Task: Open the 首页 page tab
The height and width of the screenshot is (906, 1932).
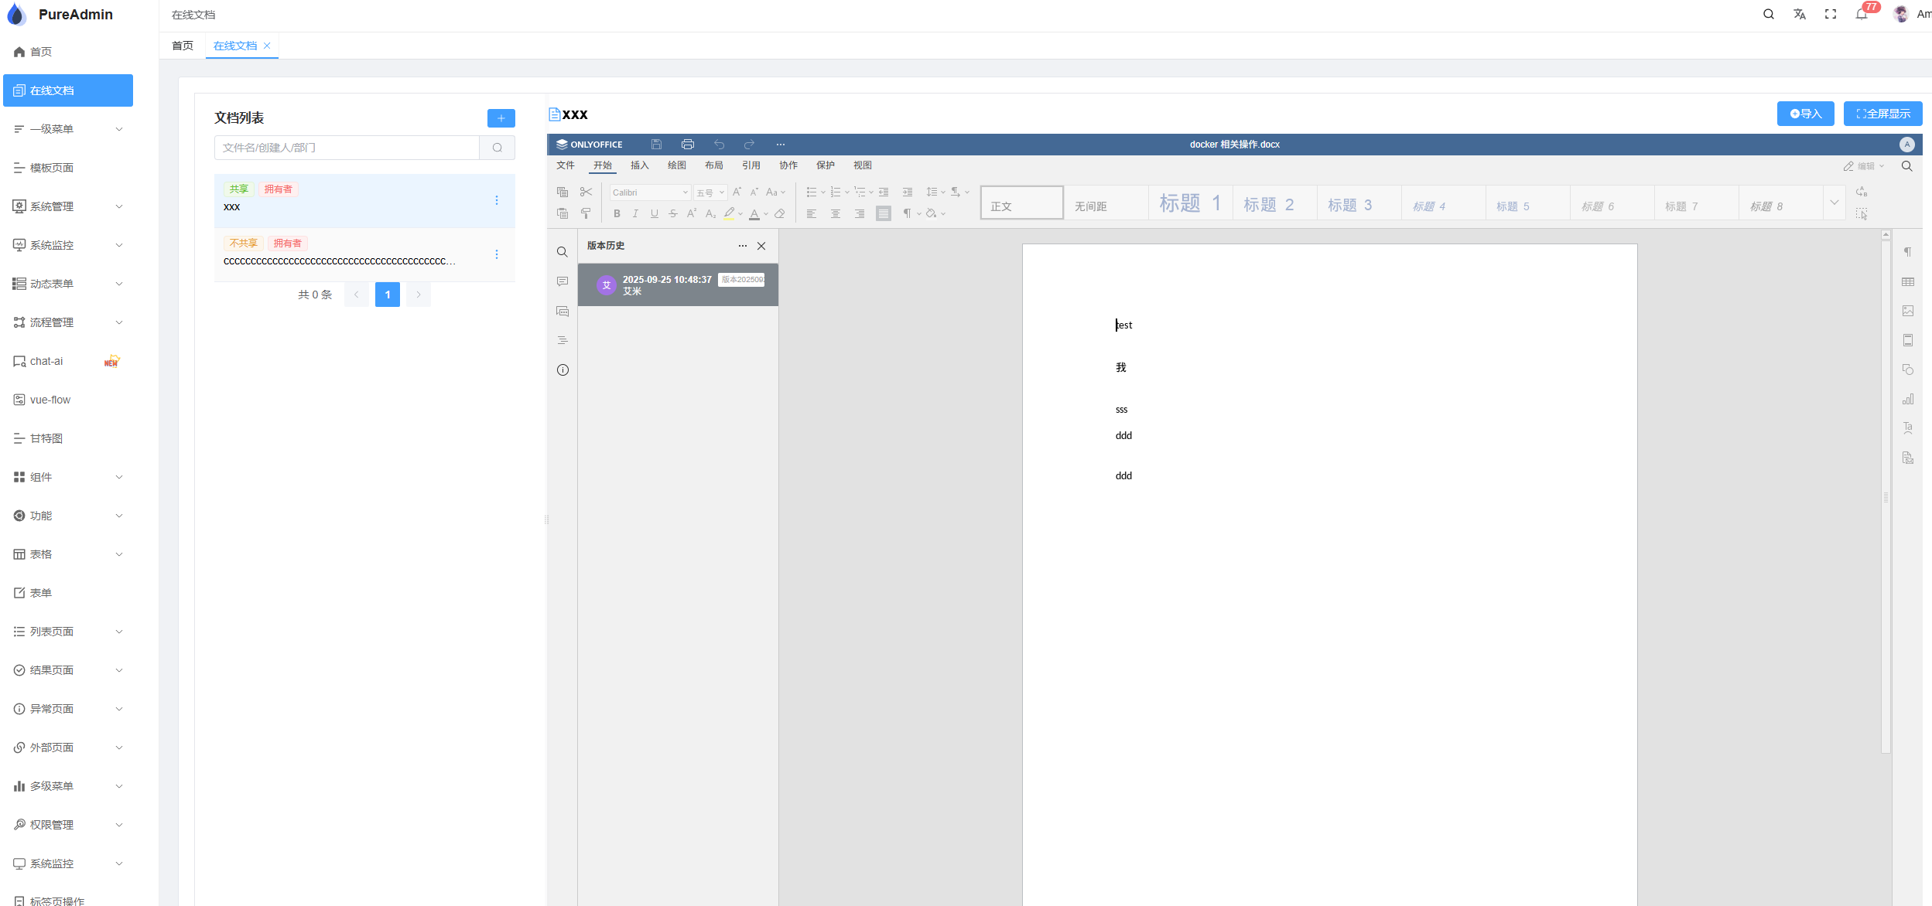Action: (183, 46)
